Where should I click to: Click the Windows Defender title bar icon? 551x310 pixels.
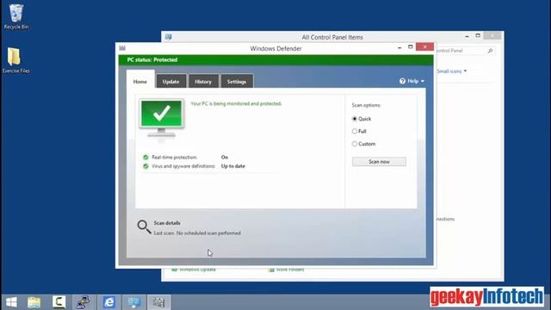click(122, 48)
